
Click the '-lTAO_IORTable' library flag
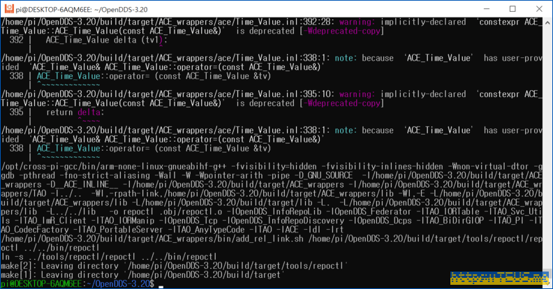tap(448, 212)
